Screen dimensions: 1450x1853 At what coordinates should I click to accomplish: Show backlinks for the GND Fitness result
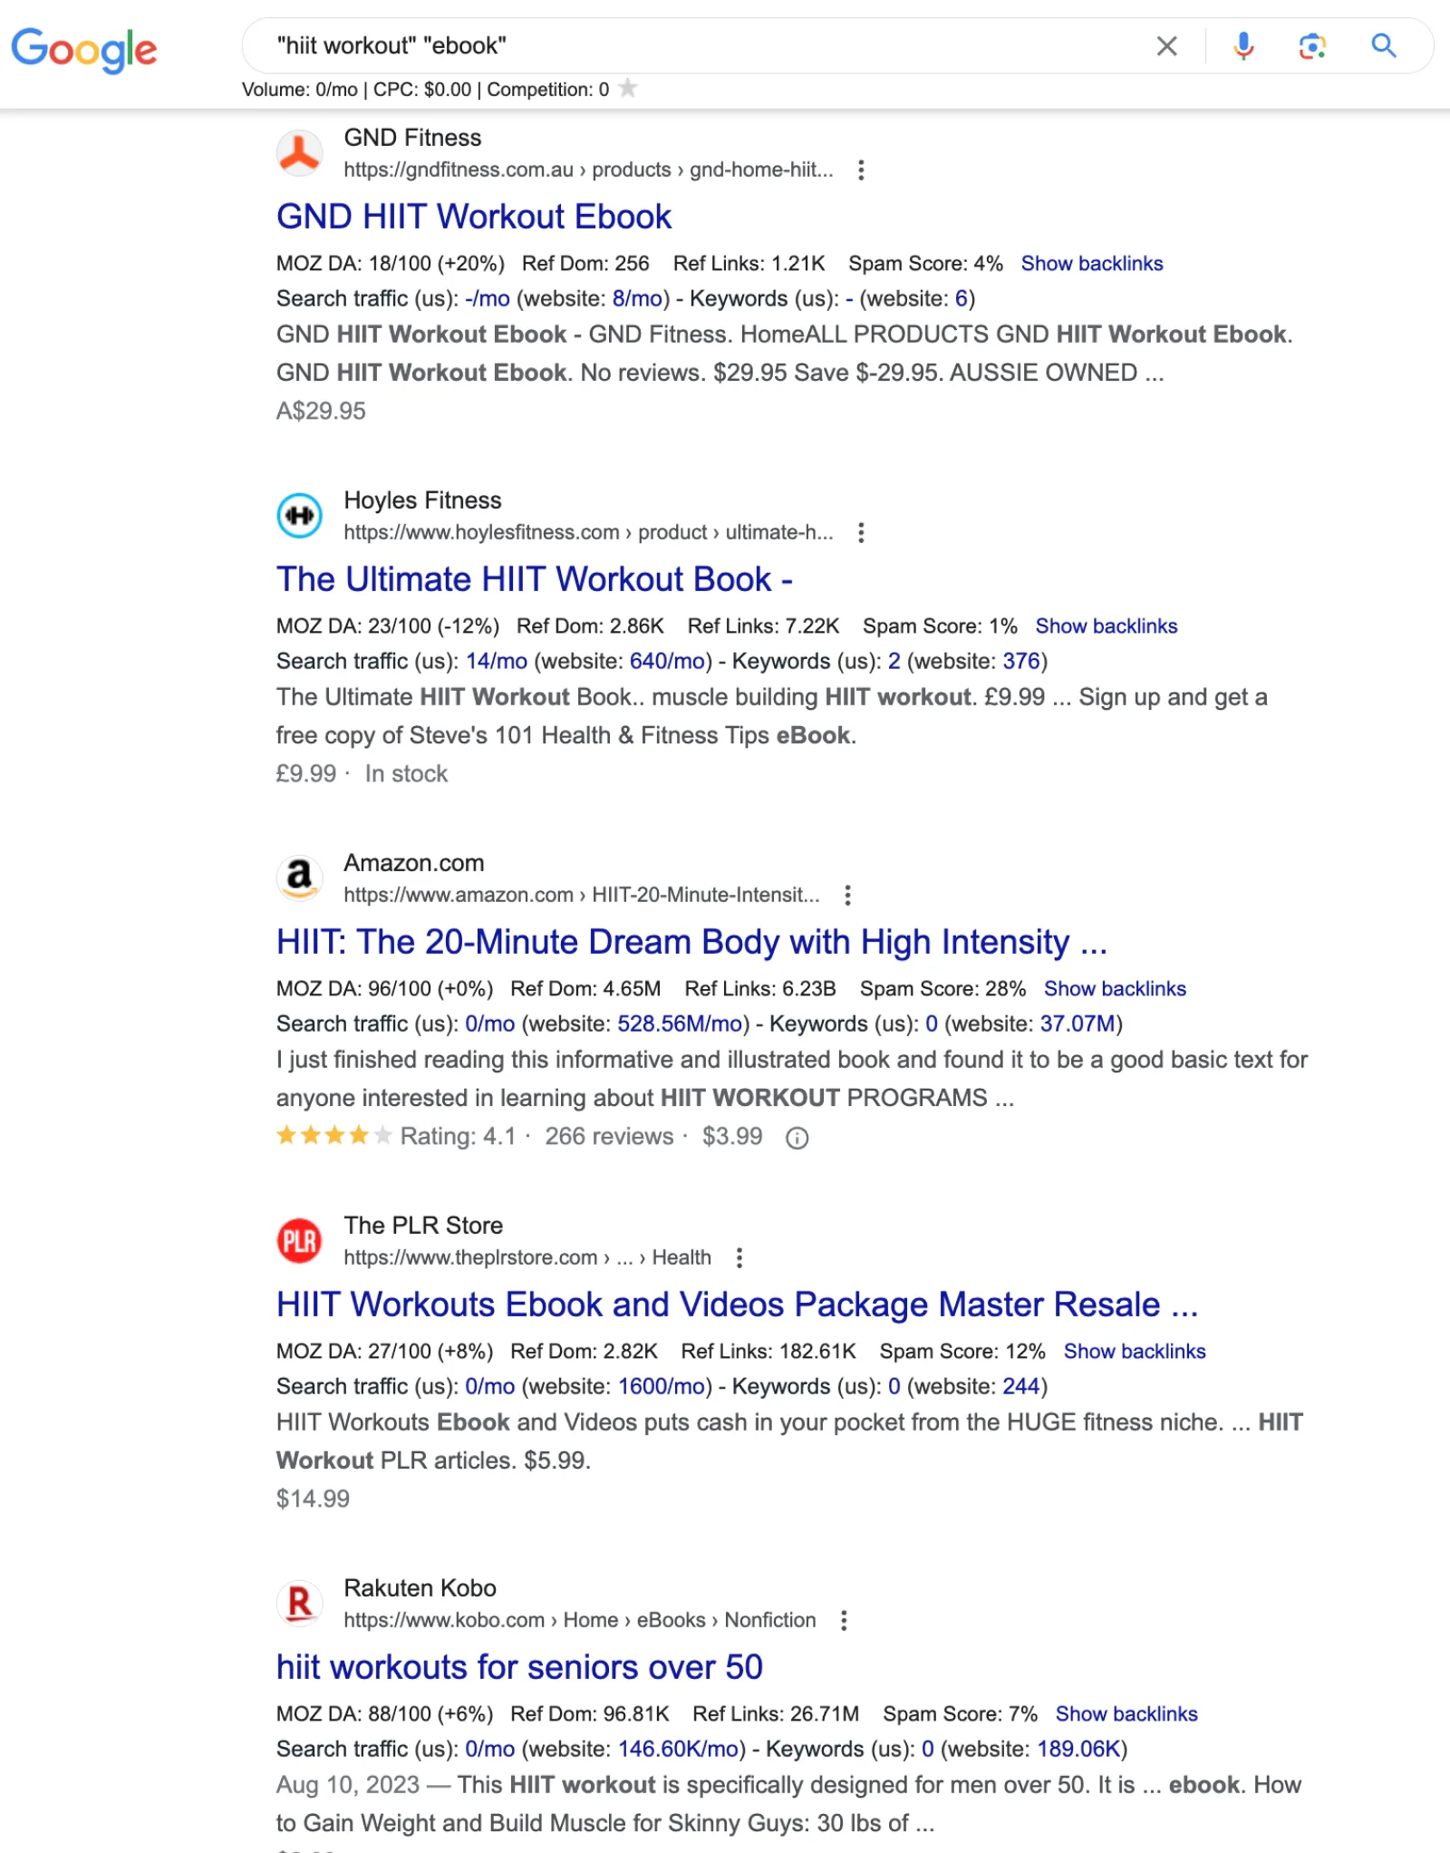coord(1091,264)
